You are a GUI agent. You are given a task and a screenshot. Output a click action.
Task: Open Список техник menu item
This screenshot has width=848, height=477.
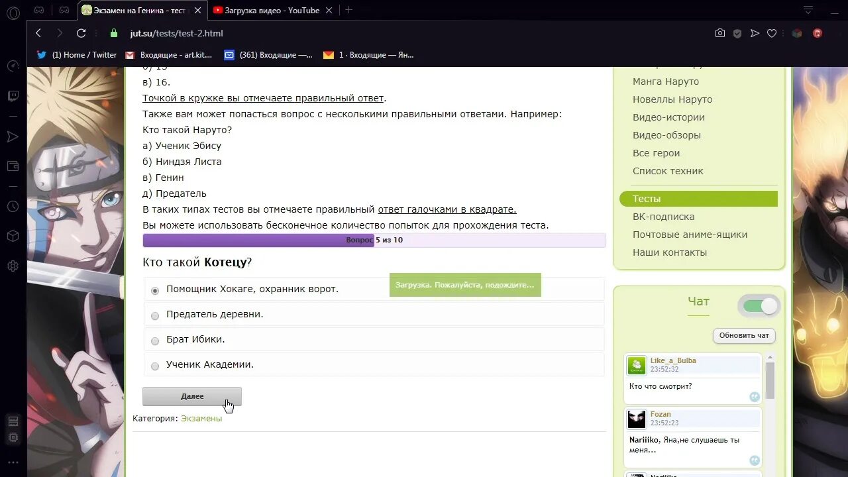tap(668, 171)
